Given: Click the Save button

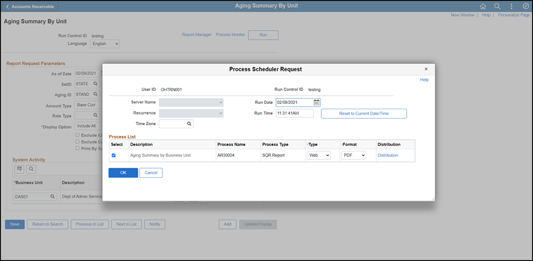Looking at the screenshot, I should click(x=15, y=224).
